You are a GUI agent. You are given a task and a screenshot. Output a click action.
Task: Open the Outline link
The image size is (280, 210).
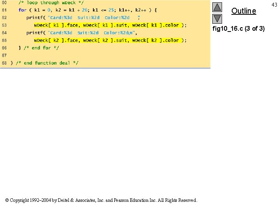point(243,11)
